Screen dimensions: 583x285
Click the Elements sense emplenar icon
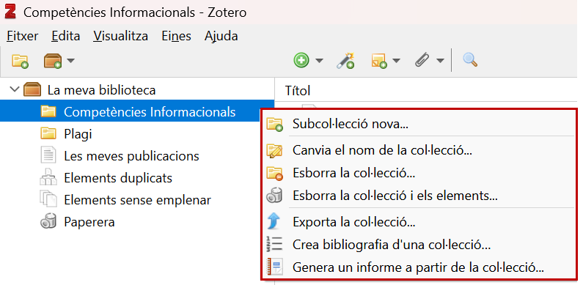[x=48, y=199]
